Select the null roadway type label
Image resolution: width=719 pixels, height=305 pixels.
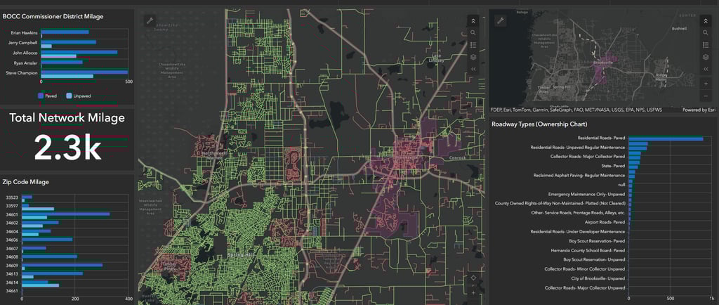[621, 185]
